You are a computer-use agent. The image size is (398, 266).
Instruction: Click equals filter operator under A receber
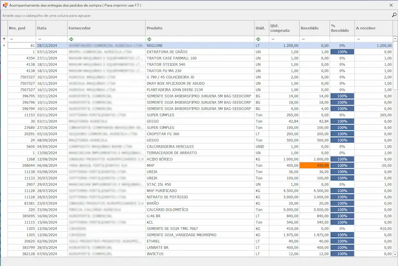coord(358,39)
